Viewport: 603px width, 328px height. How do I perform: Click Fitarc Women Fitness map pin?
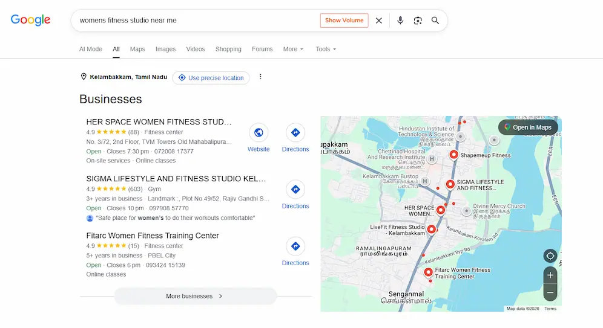(428, 272)
